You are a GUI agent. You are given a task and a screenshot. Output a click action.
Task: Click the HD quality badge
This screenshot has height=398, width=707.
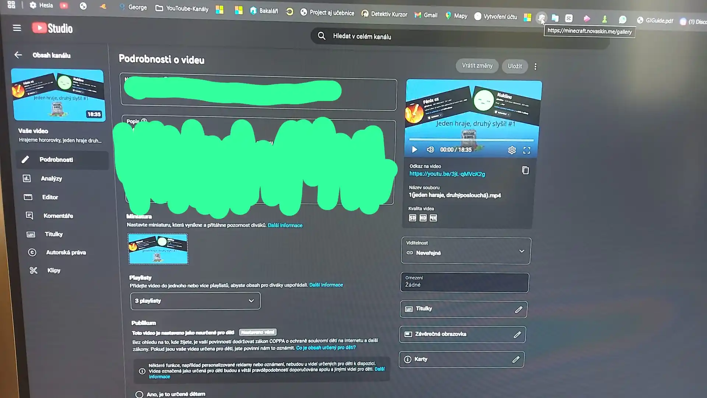tap(423, 218)
